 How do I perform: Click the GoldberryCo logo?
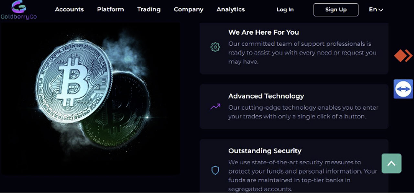[x=18, y=10]
